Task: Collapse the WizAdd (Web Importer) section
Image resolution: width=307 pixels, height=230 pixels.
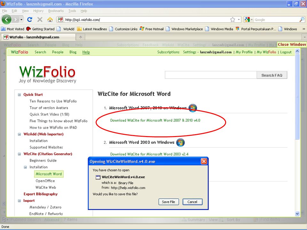Action: pos(20,134)
